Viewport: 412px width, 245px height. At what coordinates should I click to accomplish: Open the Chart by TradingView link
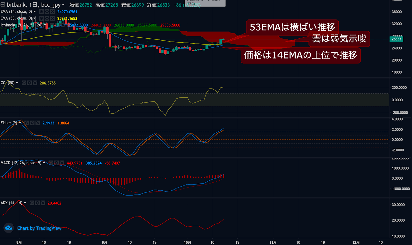click(x=39, y=228)
